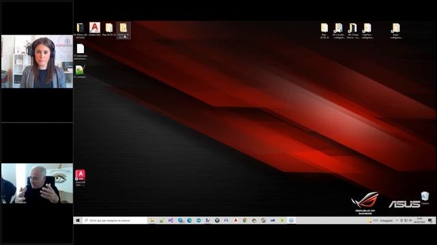Click the last light-blue round taskbar icon

tap(292, 220)
